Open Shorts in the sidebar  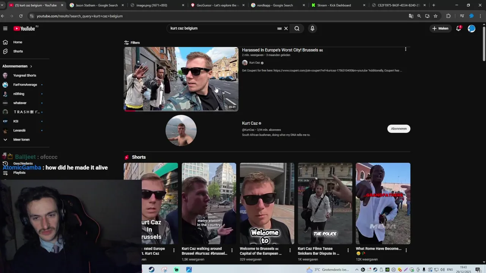(x=18, y=51)
